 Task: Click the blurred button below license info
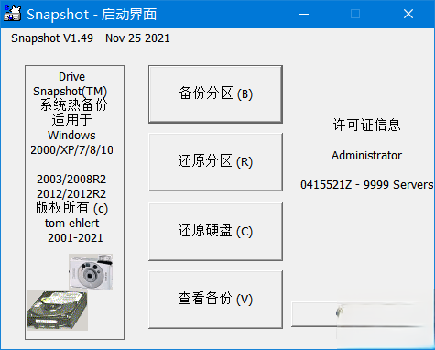[x=359, y=314]
